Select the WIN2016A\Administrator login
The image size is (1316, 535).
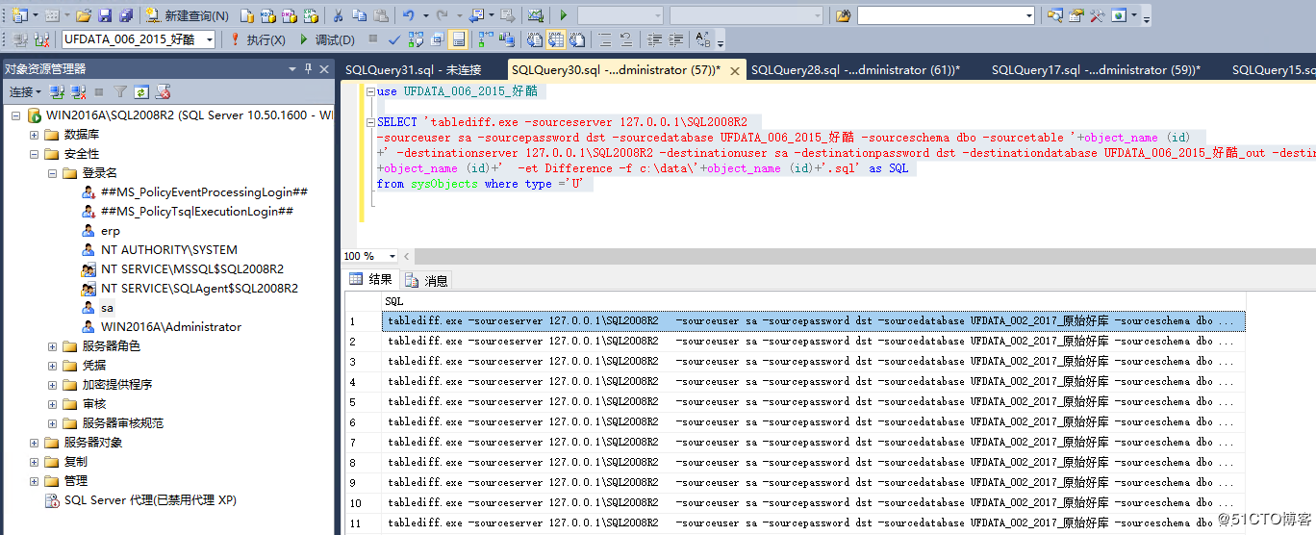pyautogui.click(x=171, y=327)
